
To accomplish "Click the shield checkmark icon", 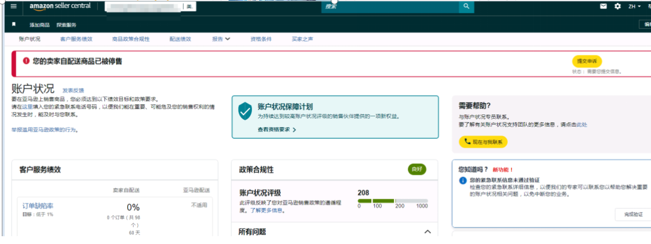I will point(245,111).
